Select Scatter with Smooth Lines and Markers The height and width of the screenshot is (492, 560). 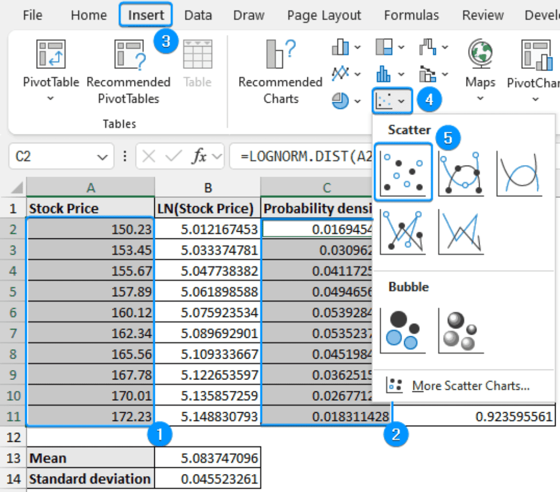(x=461, y=172)
